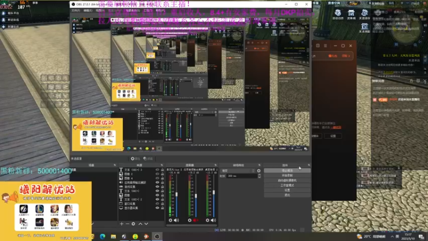Image resolution: width=428 pixels, height=241 pixels.
Task: Click first mixer channel volume fader
Action: click(x=177, y=194)
